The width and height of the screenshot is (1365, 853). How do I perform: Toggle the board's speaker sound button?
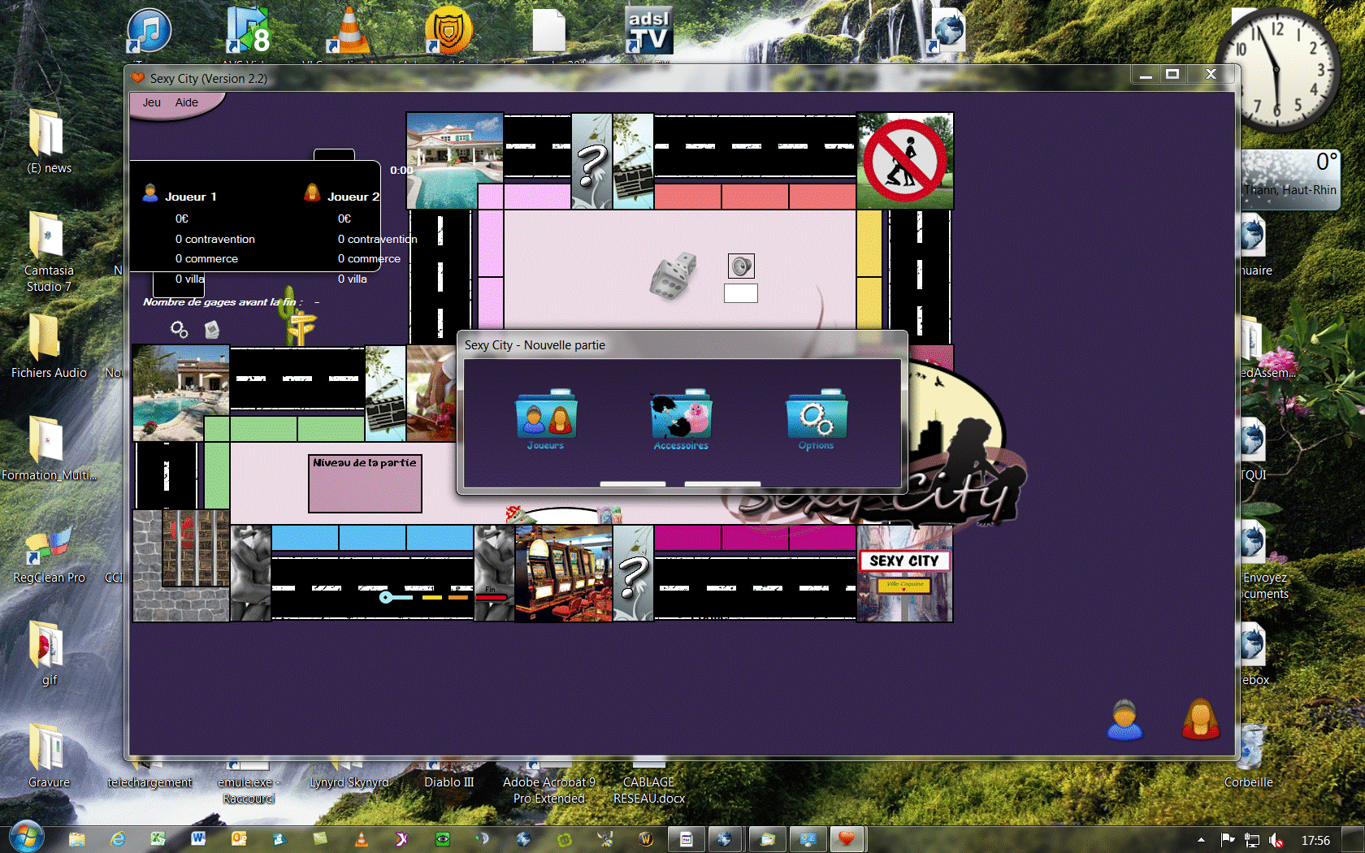pos(741,266)
